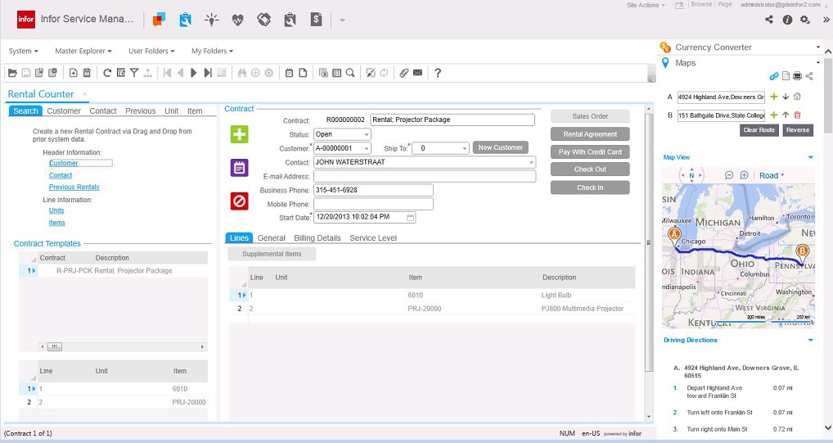The image size is (833, 443).
Task: Open the Previous Rentals link
Action: click(74, 188)
